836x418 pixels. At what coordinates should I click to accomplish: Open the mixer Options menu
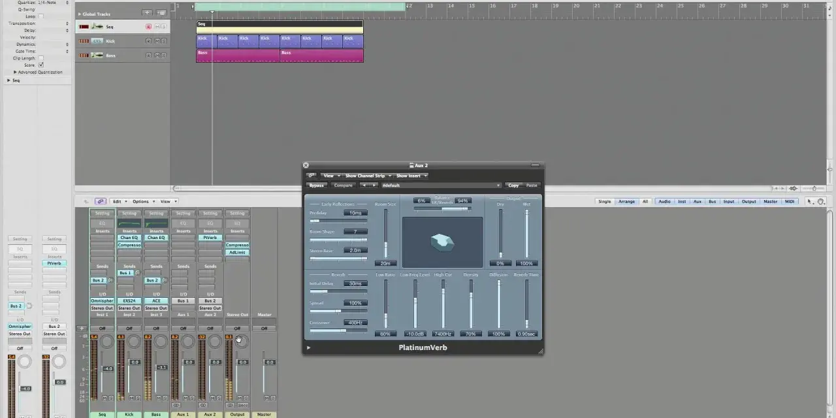pyautogui.click(x=142, y=201)
